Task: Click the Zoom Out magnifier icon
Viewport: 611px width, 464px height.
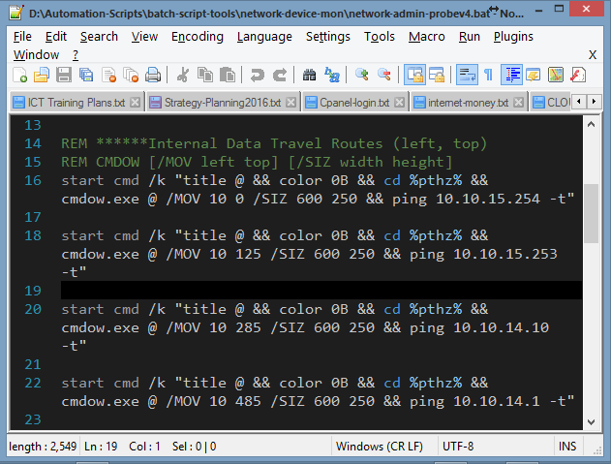Action: pos(384,75)
